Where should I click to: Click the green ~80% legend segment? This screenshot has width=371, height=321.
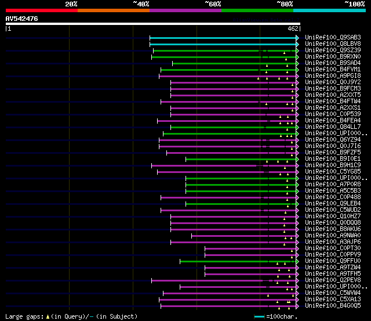[x=257, y=10]
